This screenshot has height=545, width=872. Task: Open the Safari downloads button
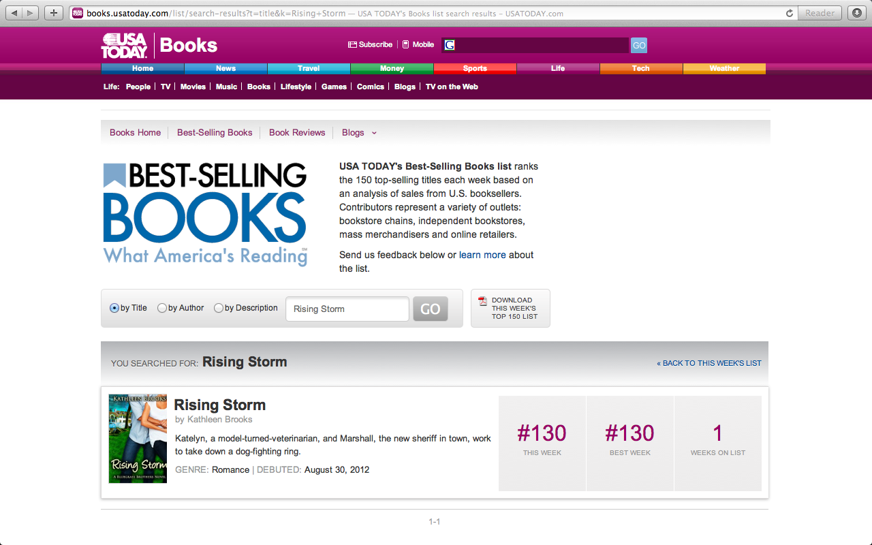[856, 13]
